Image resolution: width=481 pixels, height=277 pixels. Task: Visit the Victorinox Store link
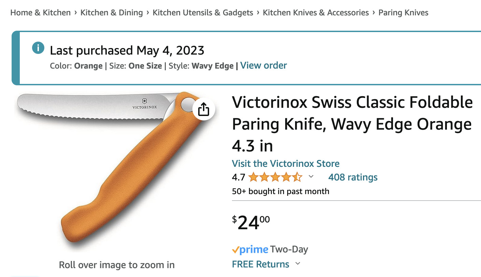(x=286, y=163)
